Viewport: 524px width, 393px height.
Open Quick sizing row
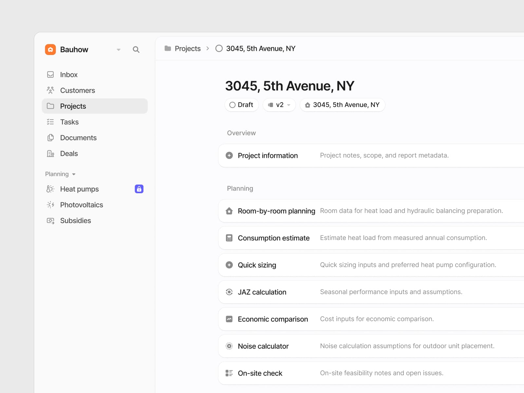tap(371, 265)
